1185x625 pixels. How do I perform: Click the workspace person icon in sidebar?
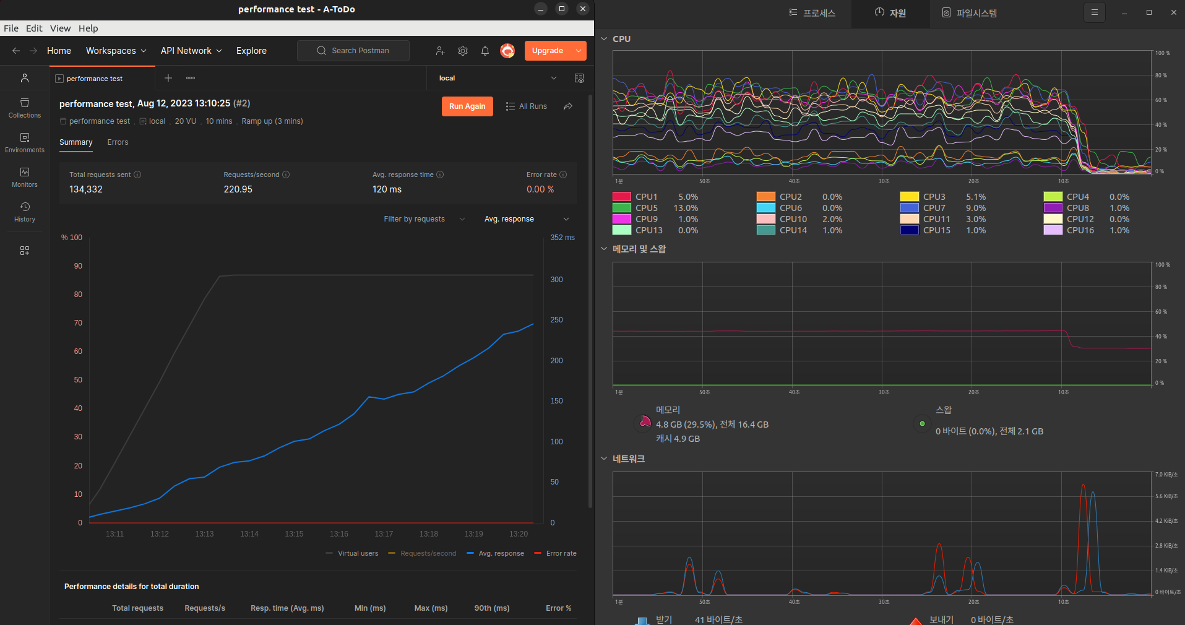click(25, 78)
